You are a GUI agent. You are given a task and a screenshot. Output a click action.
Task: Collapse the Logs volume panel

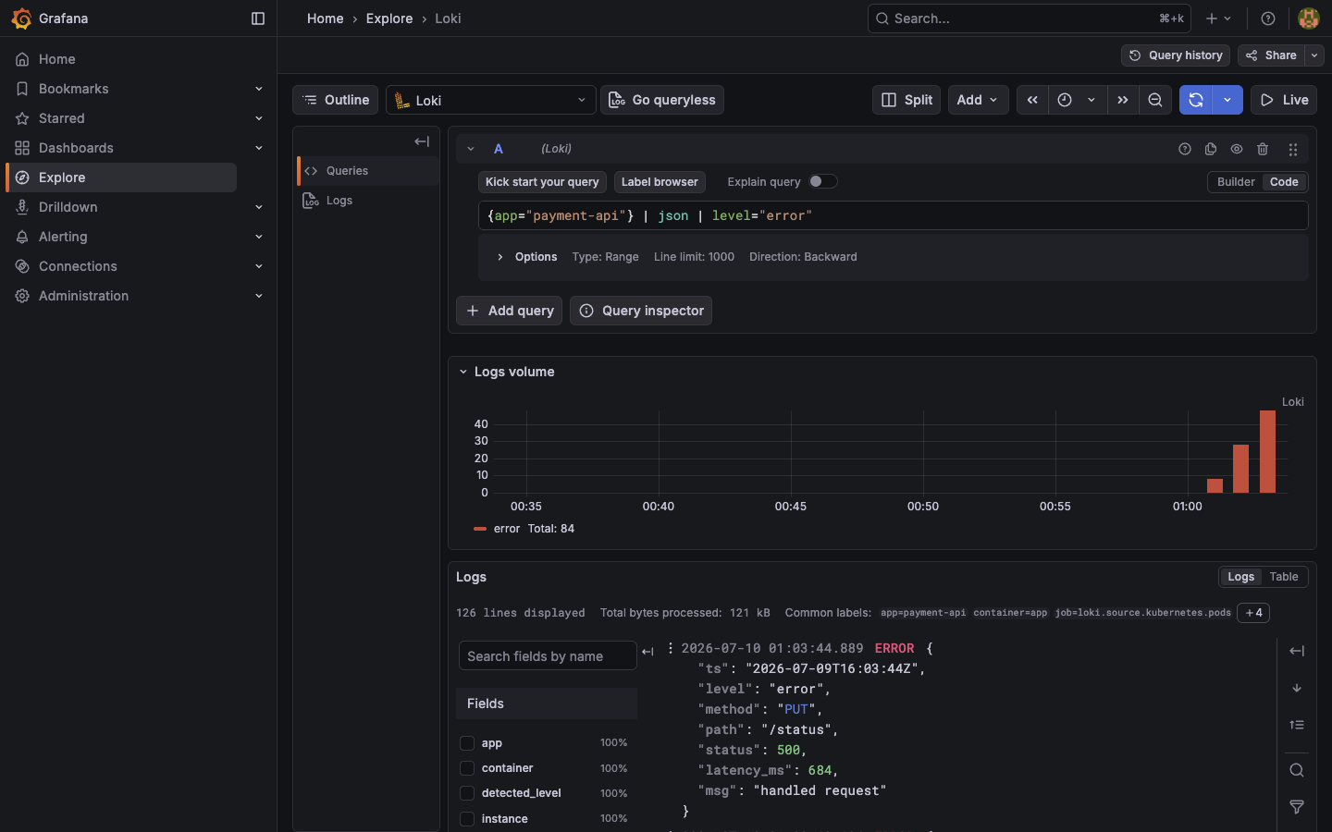pos(463,372)
